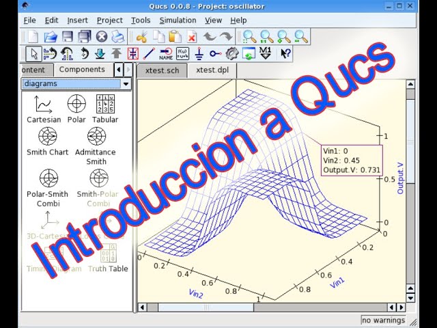Open the File menu
Screen dimensions: 437x328
point(29,20)
